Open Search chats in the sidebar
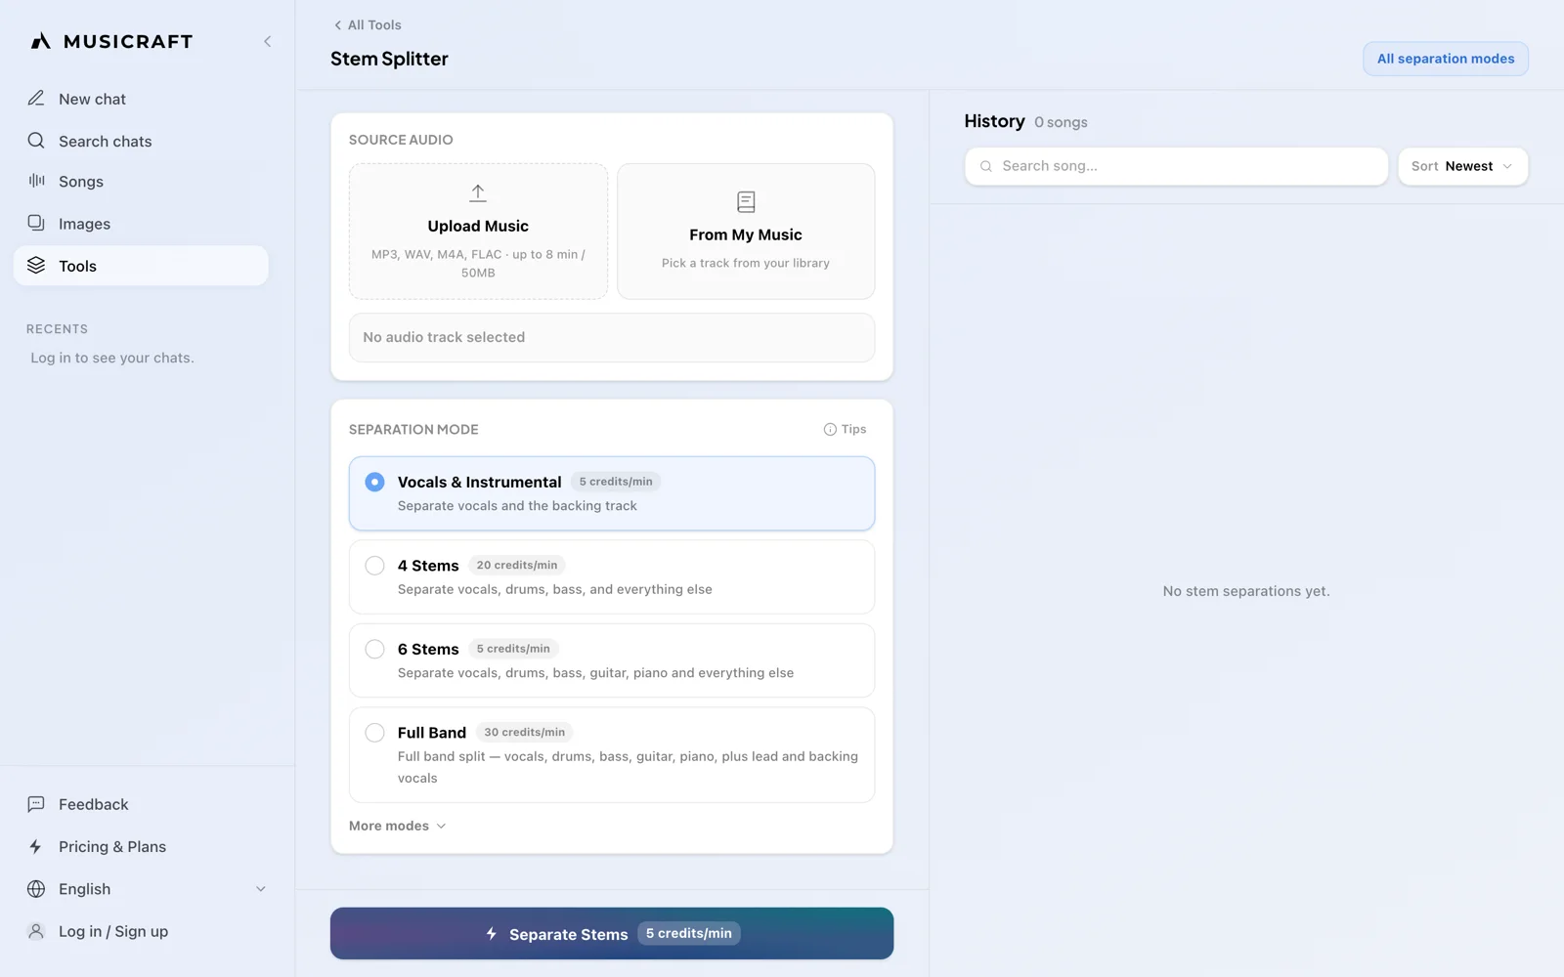This screenshot has width=1564, height=977. coord(141,141)
